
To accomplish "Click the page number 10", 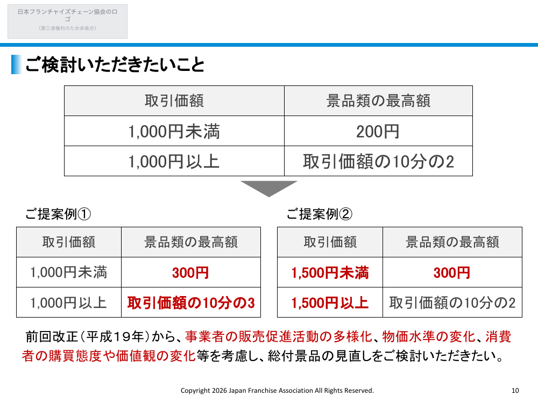I will 515,390.
